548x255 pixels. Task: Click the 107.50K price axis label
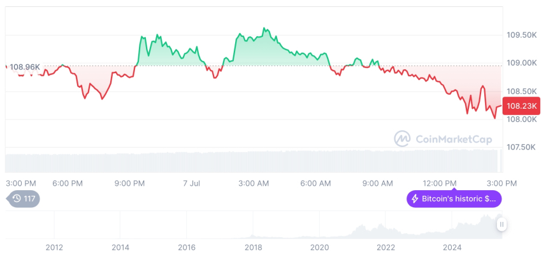pos(521,147)
